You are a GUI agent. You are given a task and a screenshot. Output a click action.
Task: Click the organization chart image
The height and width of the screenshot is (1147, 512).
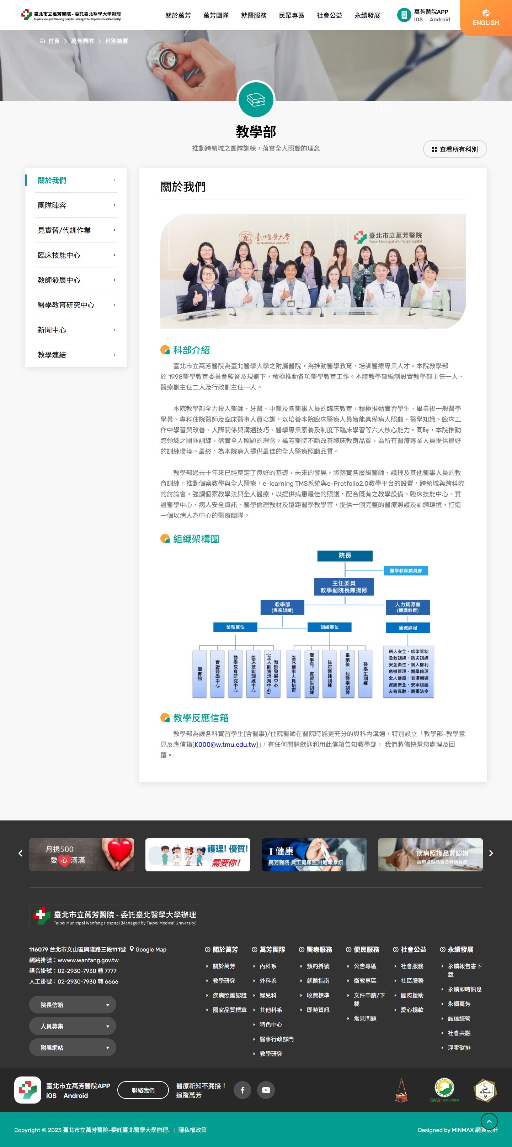tap(313, 624)
